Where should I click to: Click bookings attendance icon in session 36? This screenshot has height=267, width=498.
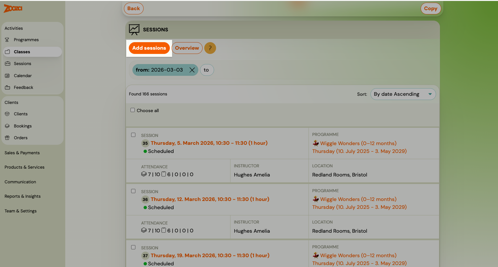[x=144, y=230]
